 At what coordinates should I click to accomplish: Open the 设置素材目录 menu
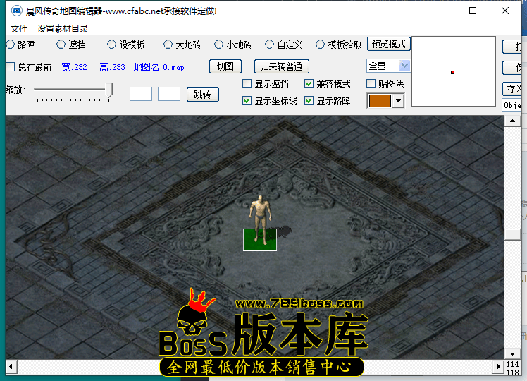[63, 29]
